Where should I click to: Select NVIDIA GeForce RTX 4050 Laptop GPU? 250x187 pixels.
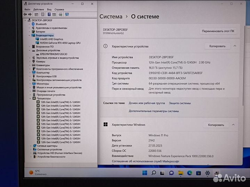click(x=60, y=43)
